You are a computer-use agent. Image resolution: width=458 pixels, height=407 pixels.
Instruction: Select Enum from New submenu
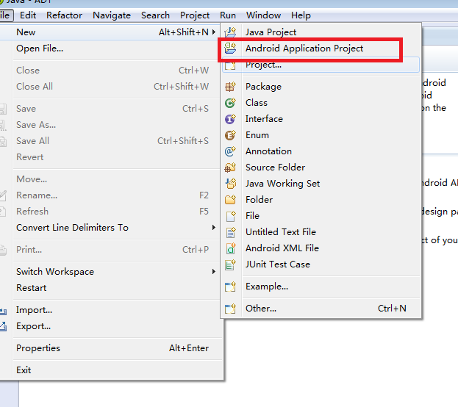pos(321,135)
